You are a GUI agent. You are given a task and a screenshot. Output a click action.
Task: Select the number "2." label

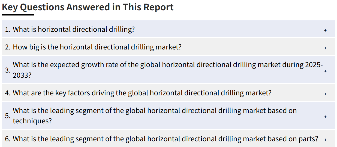[8, 47]
